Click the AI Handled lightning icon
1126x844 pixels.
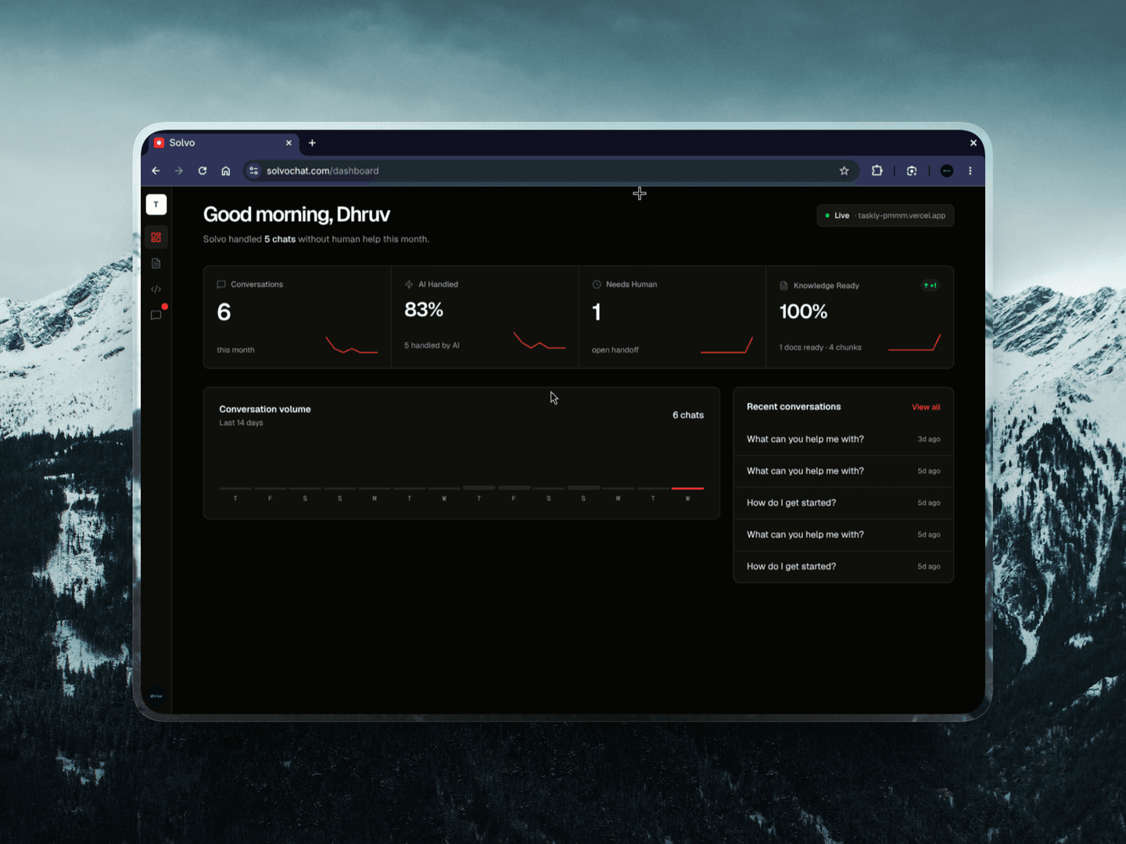[409, 284]
